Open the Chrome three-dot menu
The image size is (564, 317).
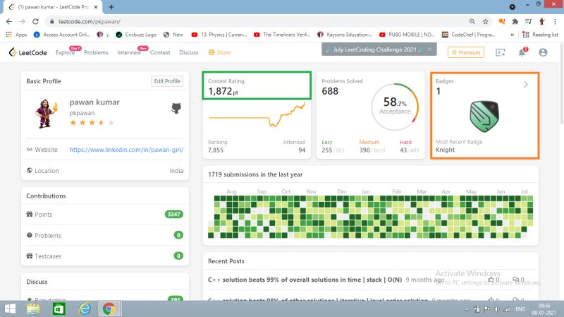tap(555, 22)
